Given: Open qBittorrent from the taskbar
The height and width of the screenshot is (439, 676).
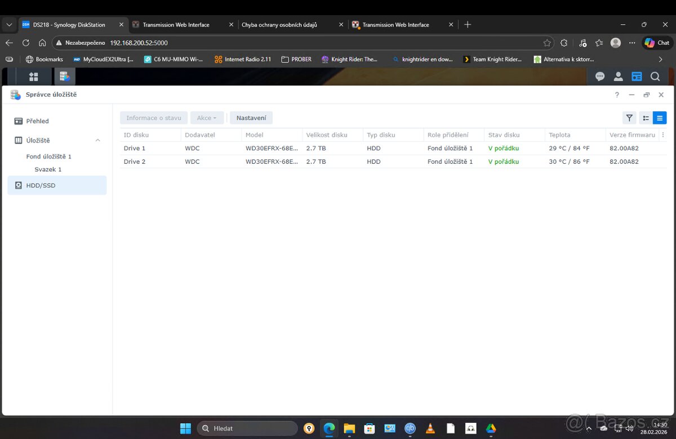Looking at the screenshot, I should tap(410, 428).
